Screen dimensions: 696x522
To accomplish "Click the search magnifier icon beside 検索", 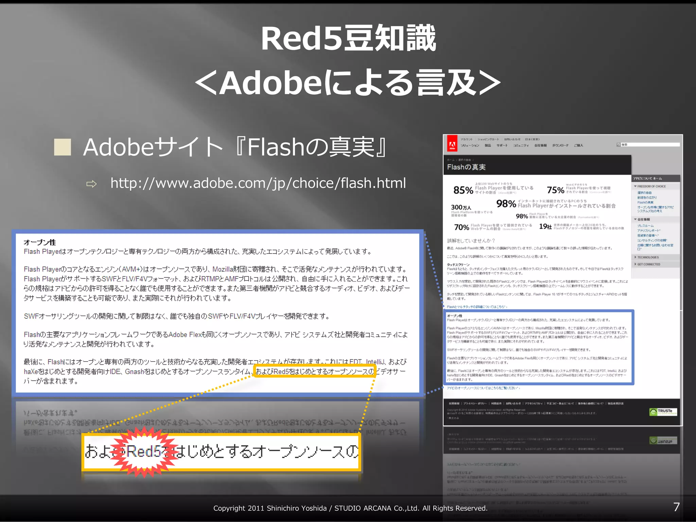I will [619, 145].
